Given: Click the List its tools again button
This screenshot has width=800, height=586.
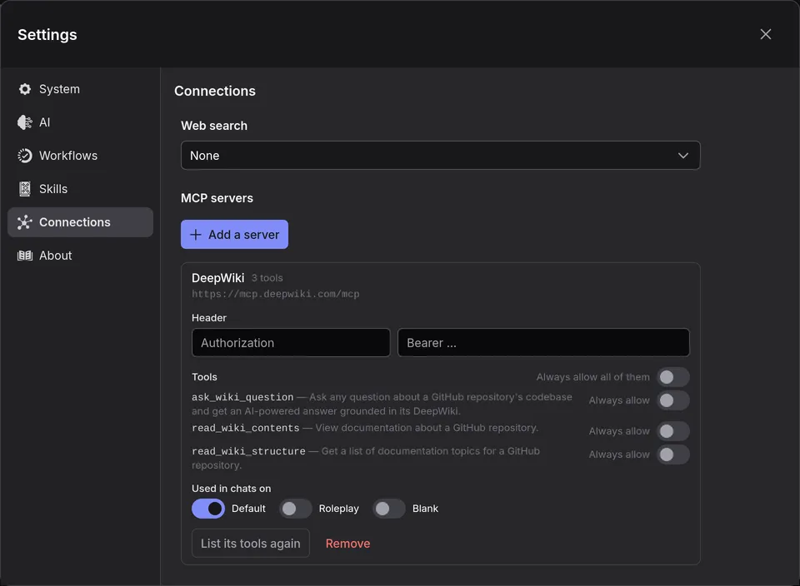Looking at the screenshot, I should tap(251, 544).
